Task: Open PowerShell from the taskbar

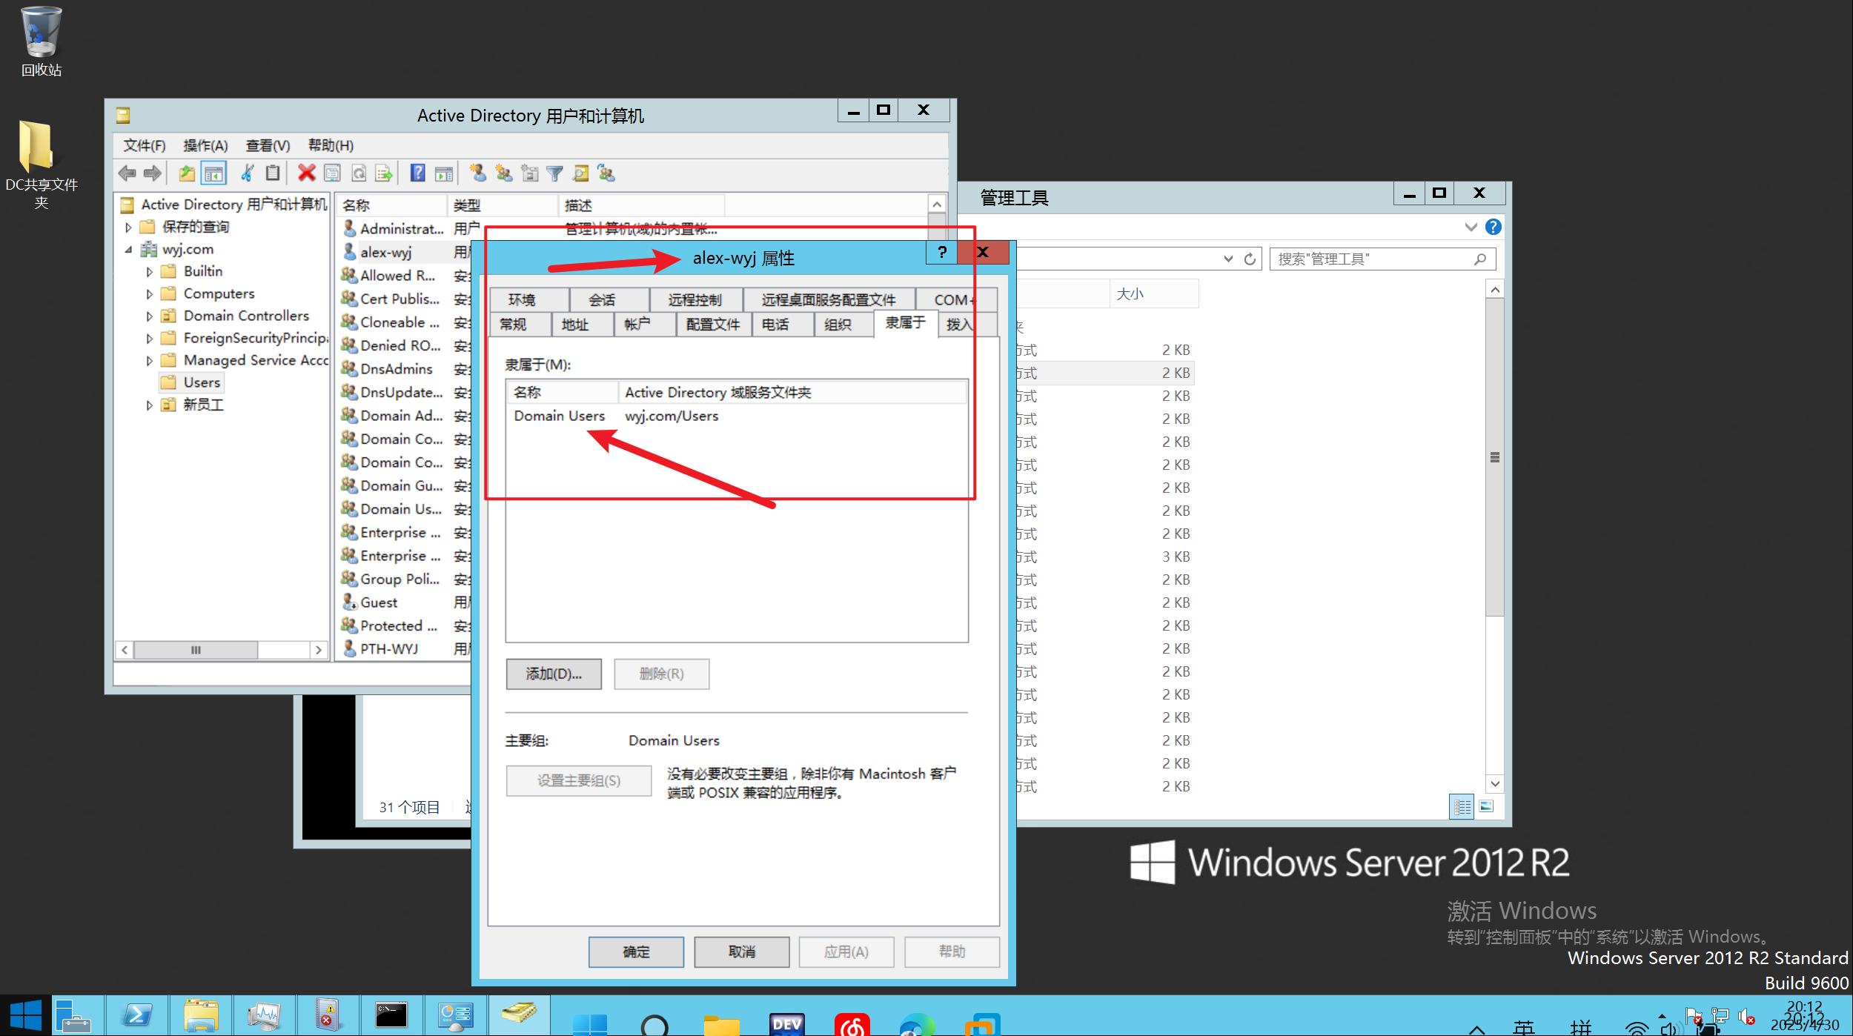Action: pos(137,1015)
